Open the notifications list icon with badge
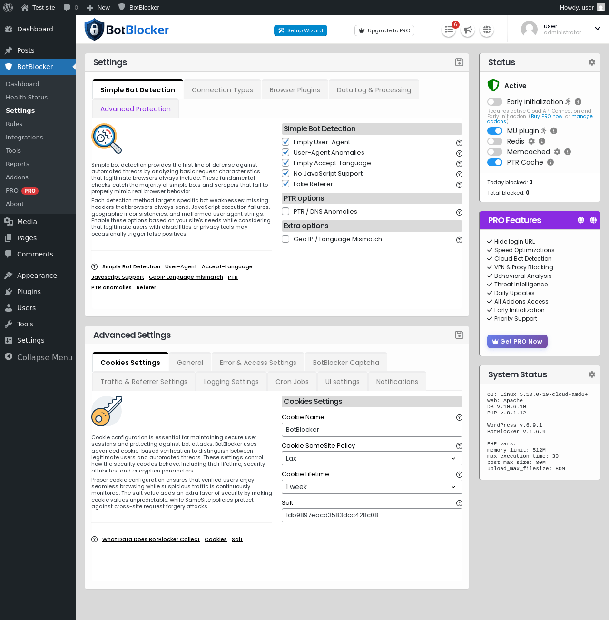This screenshot has width=609, height=620. coord(449,30)
